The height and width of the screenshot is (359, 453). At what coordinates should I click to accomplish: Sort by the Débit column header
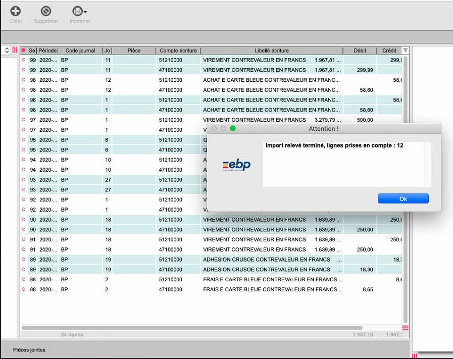tap(360, 50)
